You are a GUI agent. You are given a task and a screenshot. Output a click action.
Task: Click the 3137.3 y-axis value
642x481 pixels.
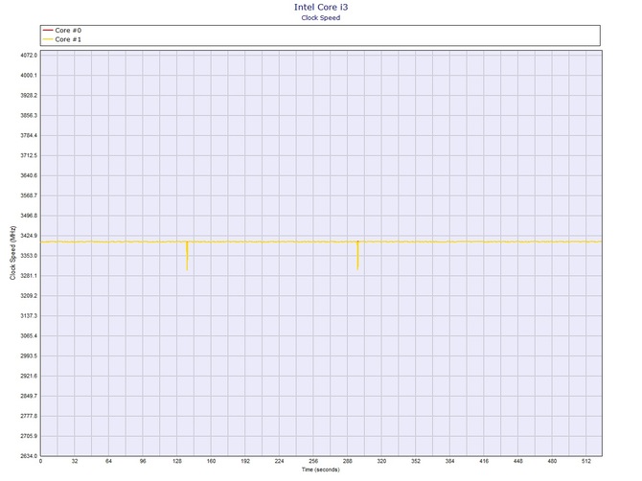pos(29,316)
